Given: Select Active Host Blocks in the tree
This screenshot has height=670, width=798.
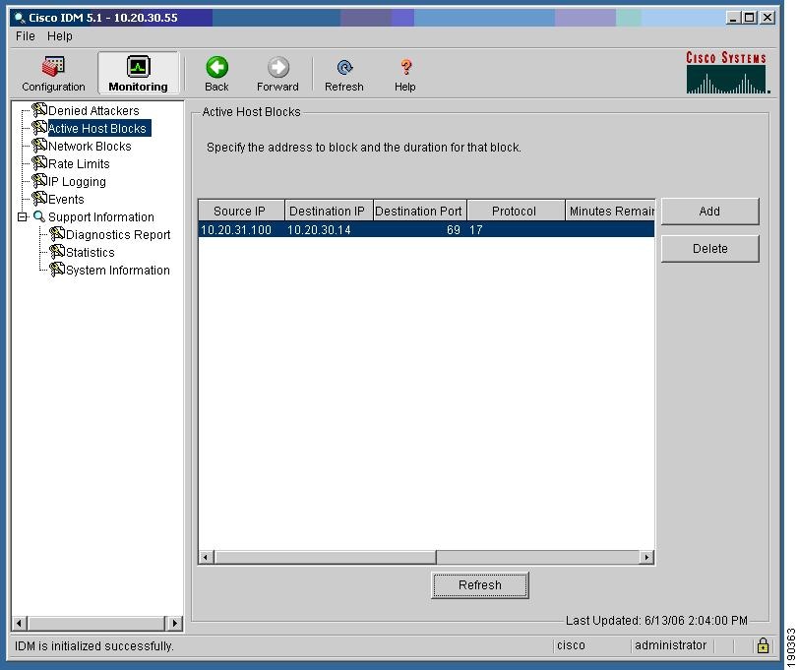Looking at the screenshot, I should [x=97, y=128].
